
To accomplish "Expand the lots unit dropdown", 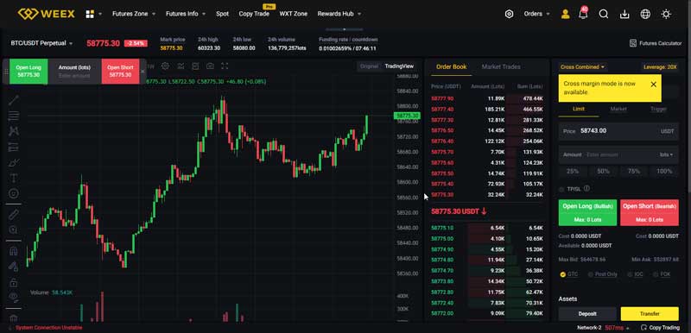I will point(666,154).
